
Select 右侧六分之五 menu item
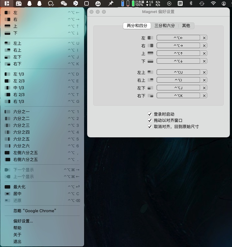tap(42, 160)
